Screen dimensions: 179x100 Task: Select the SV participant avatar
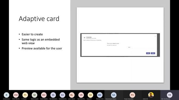pyautogui.click(x=62, y=95)
